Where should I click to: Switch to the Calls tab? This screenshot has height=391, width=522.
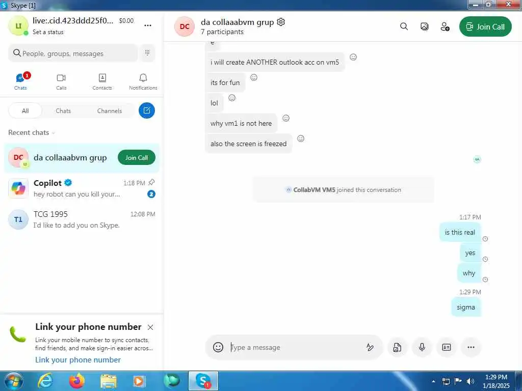61,81
